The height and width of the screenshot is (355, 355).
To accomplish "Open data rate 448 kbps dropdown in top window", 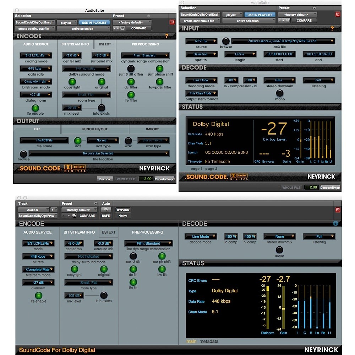I will (x=36, y=69).
